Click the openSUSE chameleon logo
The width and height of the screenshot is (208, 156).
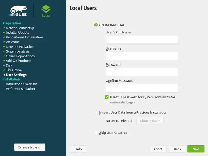(x=18, y=11)
